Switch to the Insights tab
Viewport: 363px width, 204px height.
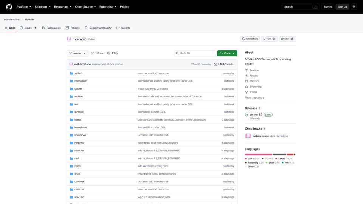(123, 28)
